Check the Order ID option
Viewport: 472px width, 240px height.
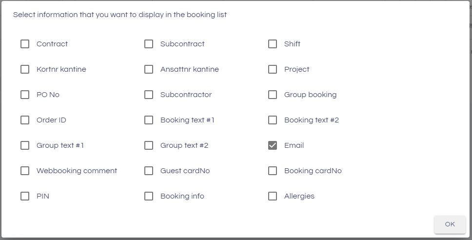(25, 120)
